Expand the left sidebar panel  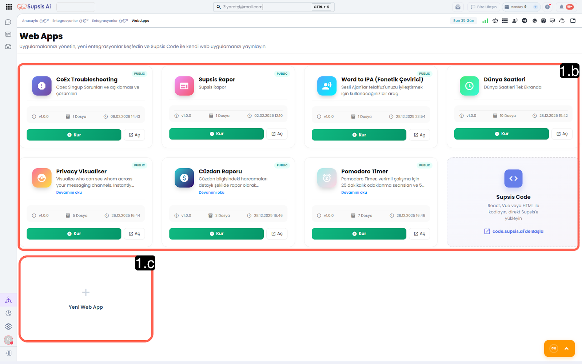click(8, 353)
